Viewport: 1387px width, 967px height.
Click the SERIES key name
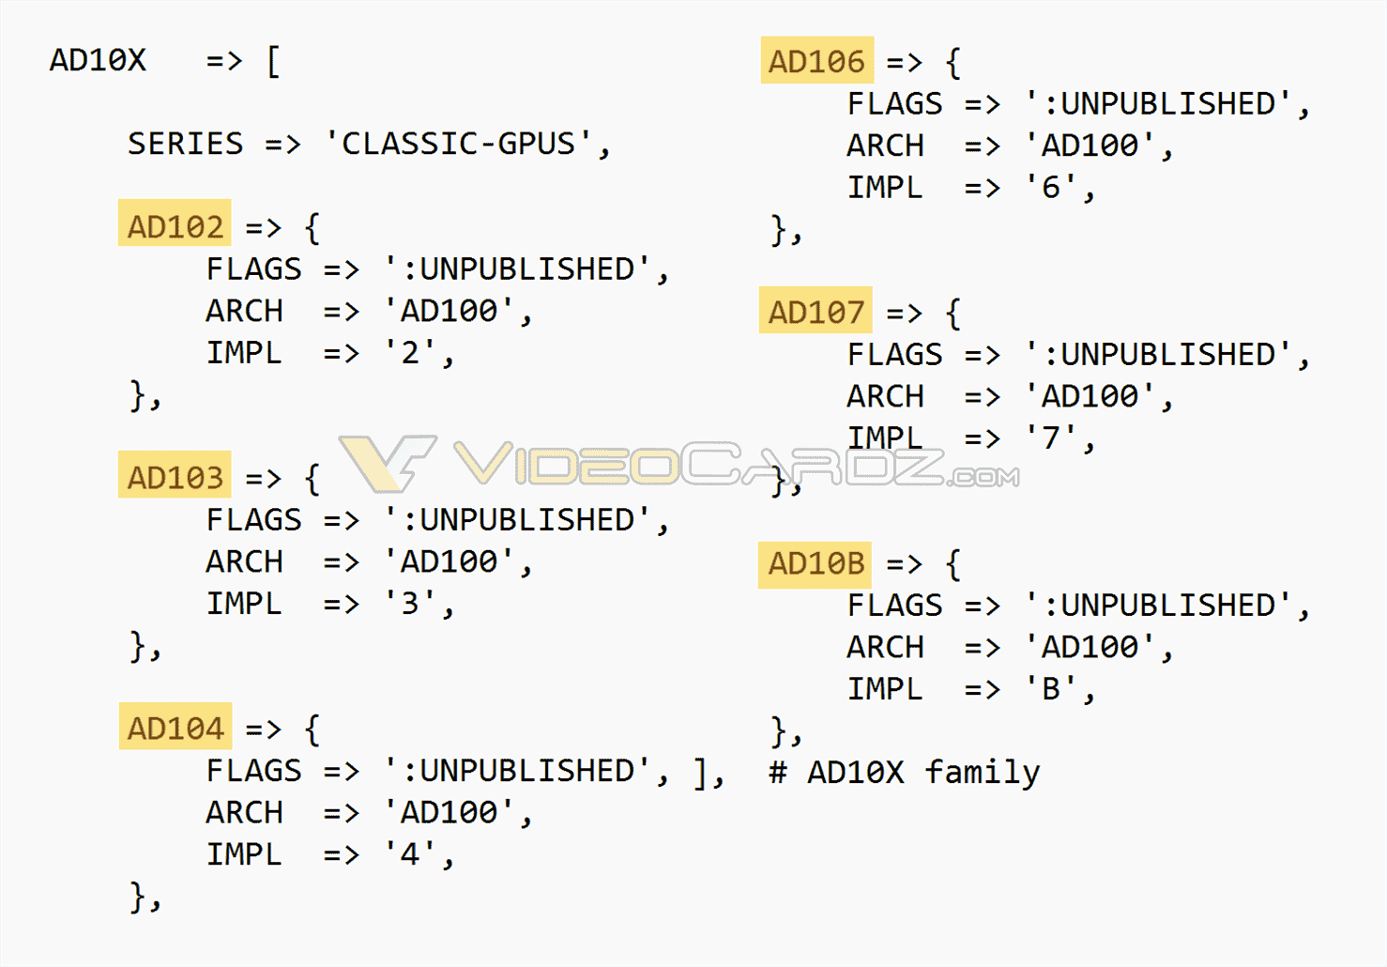(185, 144)
